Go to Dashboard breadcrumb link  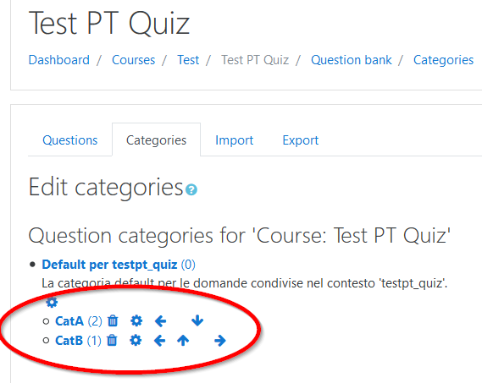pyautogui.click(x=59, y=60)
